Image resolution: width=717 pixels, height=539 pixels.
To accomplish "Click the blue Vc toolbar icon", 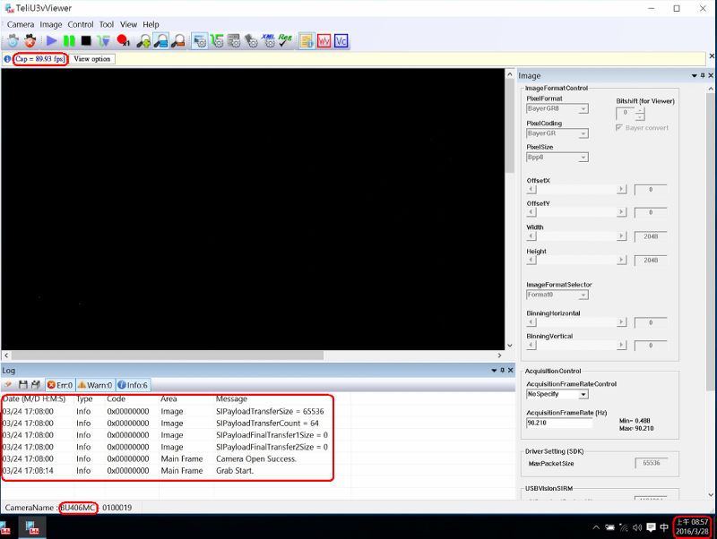I will (341, 40).
